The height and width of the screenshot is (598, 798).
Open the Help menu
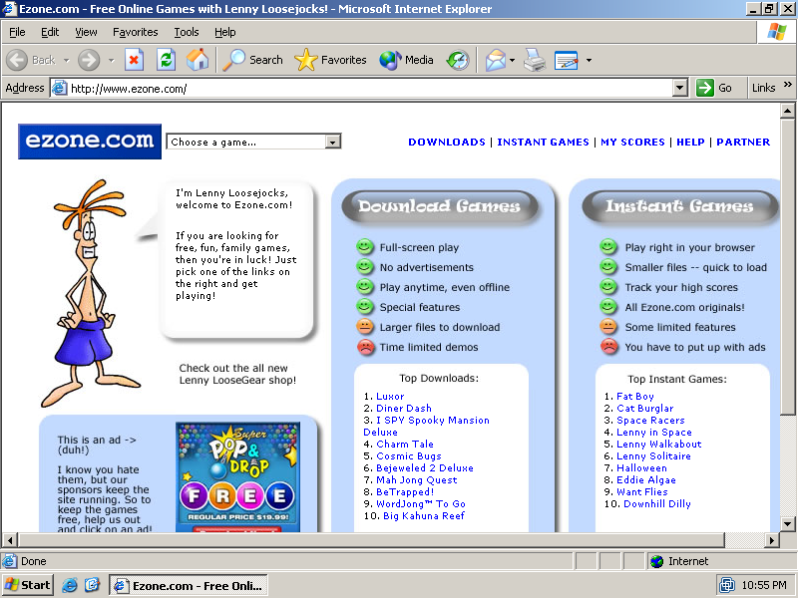pos(225,32)
